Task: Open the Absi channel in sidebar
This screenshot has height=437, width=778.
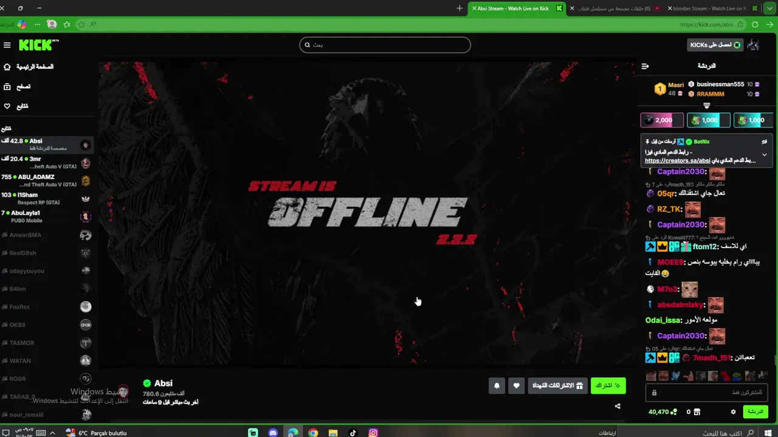Action: [46, 145]
